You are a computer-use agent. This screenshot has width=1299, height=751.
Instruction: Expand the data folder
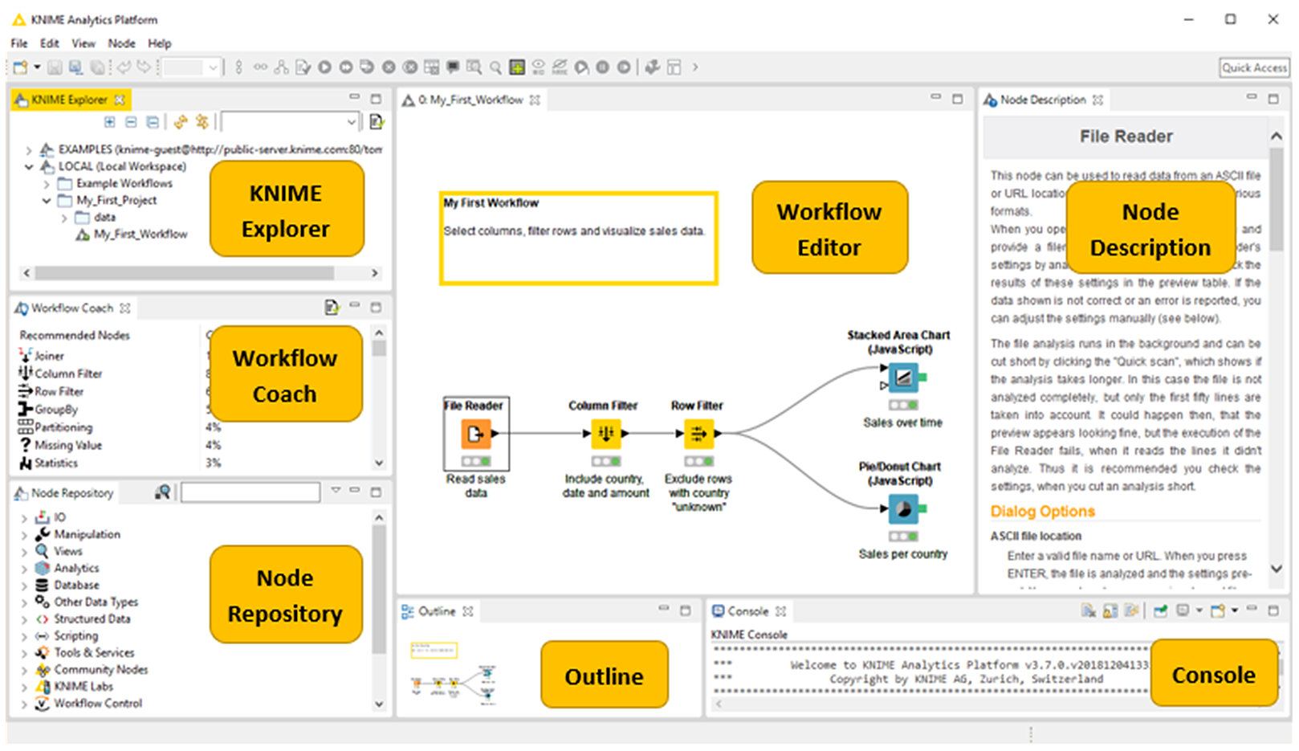click(x=64, y=218)
